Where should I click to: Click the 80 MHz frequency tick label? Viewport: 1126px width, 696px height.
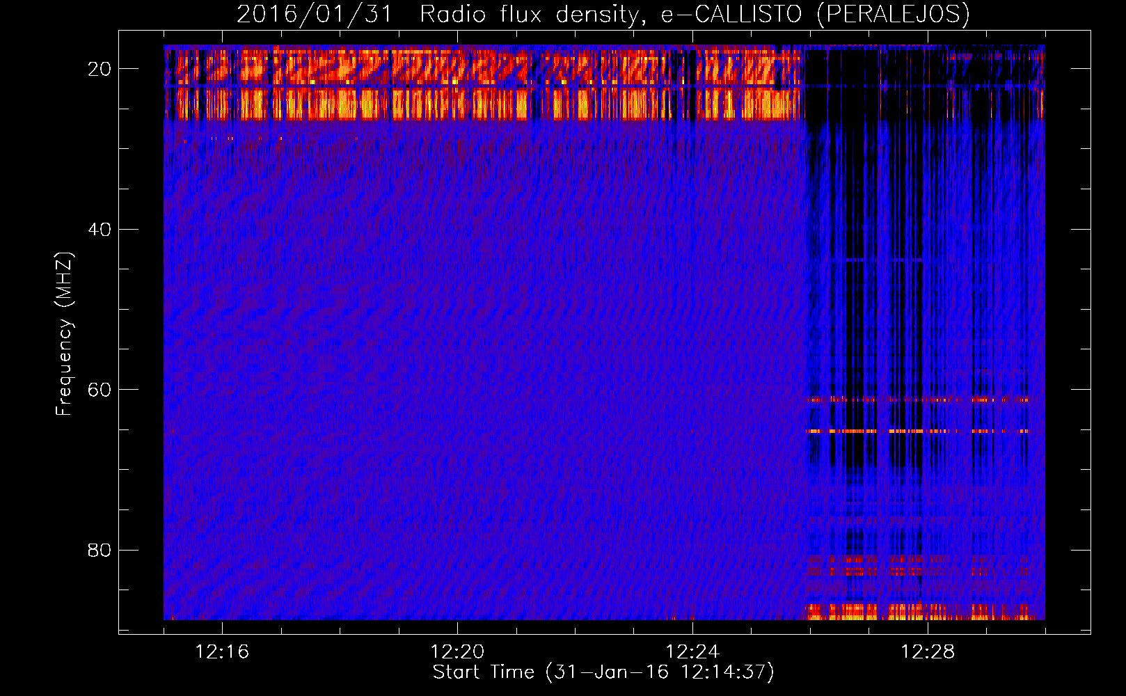click(x=100, y=550)
